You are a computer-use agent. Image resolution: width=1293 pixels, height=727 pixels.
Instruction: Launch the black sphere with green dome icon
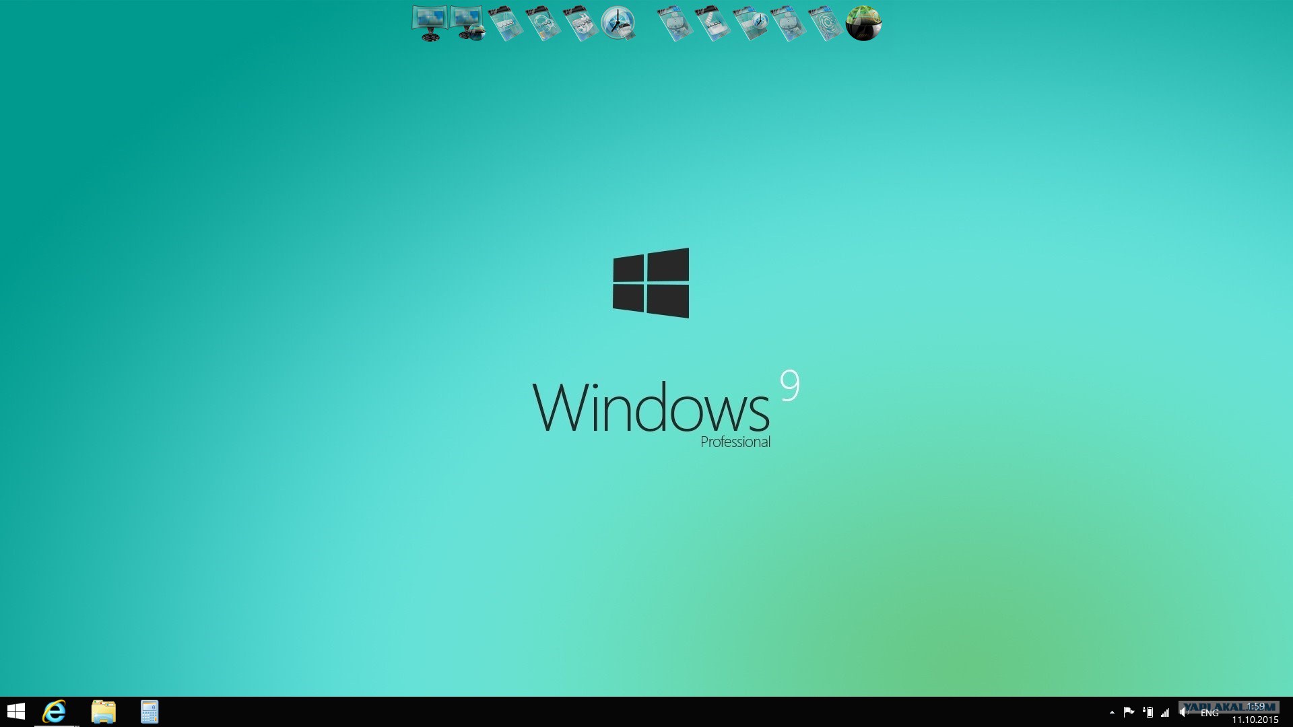click(x=863, y=24)
